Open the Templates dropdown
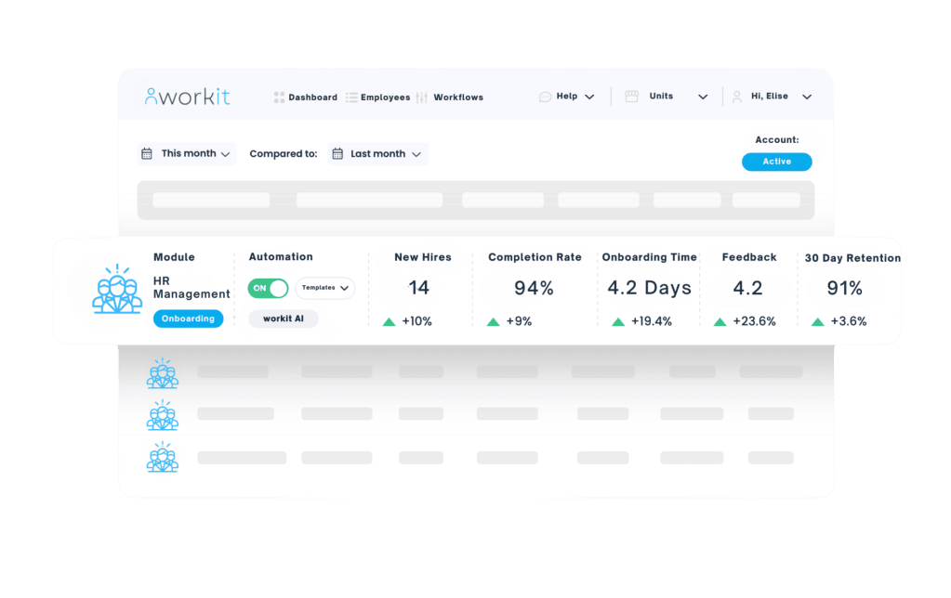This screenshot has width=951, height=598. click(324, 288)
